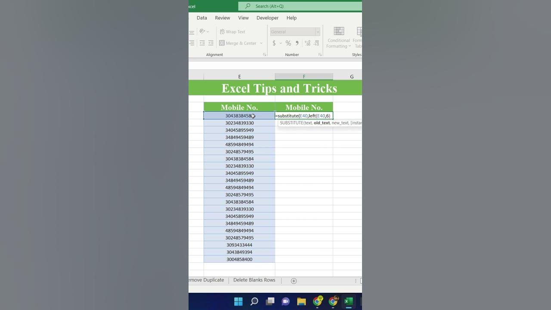Image resolution: width=551 pixels, height=310 pixels.
Task: Click the Excel taskbar icon
Action: [348, 301]
